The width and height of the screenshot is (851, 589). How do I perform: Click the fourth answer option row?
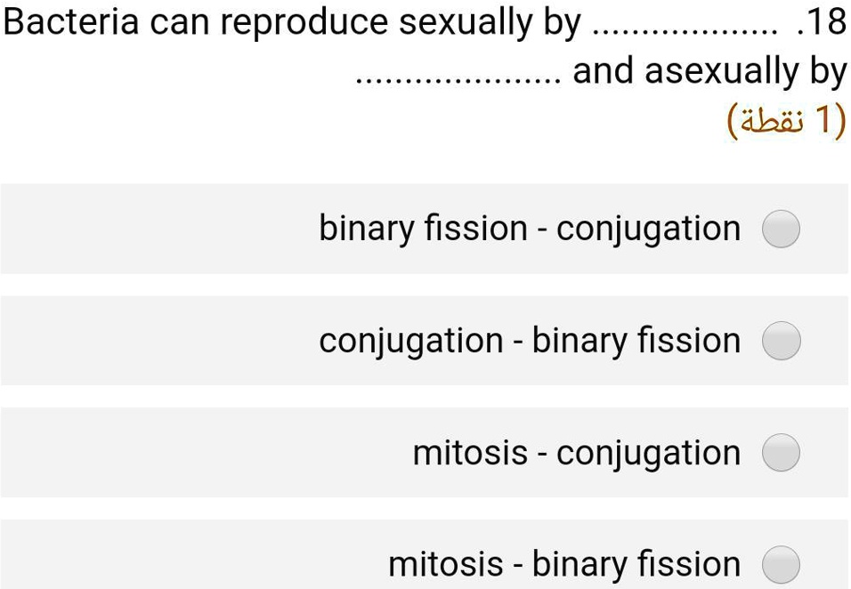point(425,564)
